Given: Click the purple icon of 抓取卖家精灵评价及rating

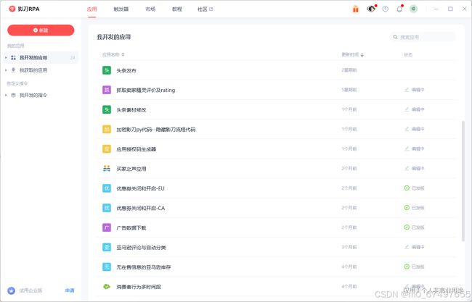Looking at the screenshot, I should click(107, 90).
